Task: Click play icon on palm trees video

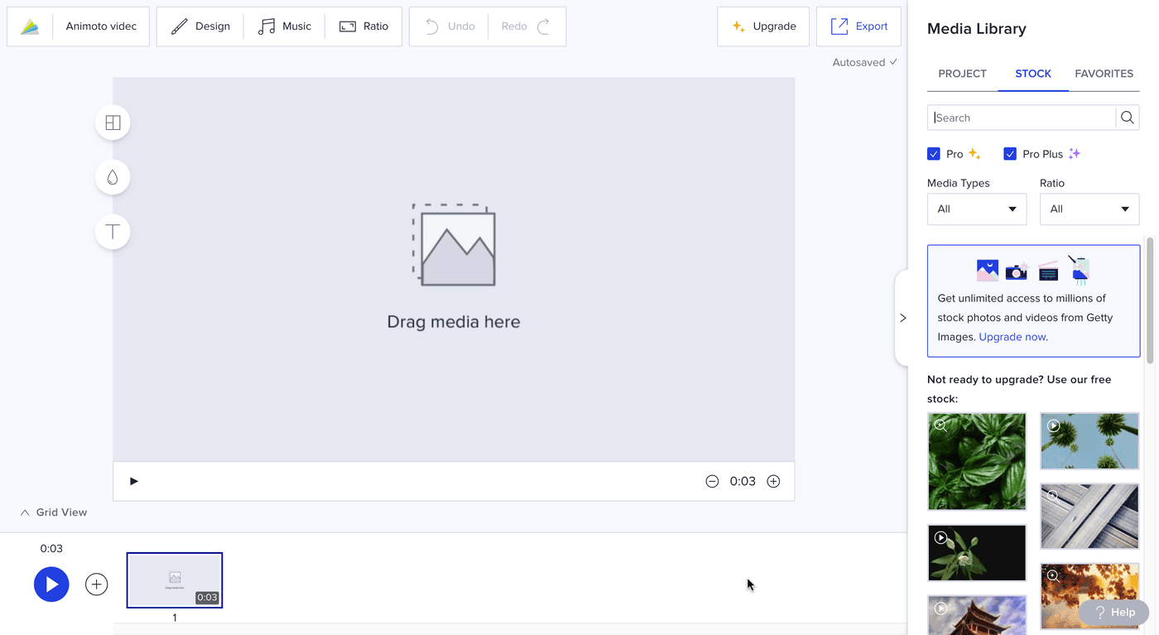Action: click(x=1053, y=426)
